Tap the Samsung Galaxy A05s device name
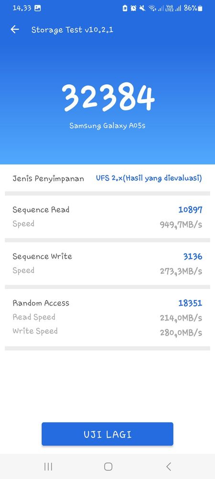215x479 pixels. (107, 126)
